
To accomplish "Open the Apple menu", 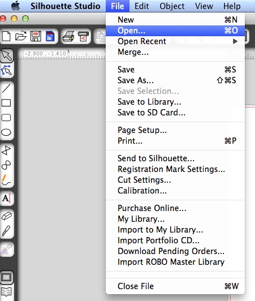I will (x=15, y=6).
